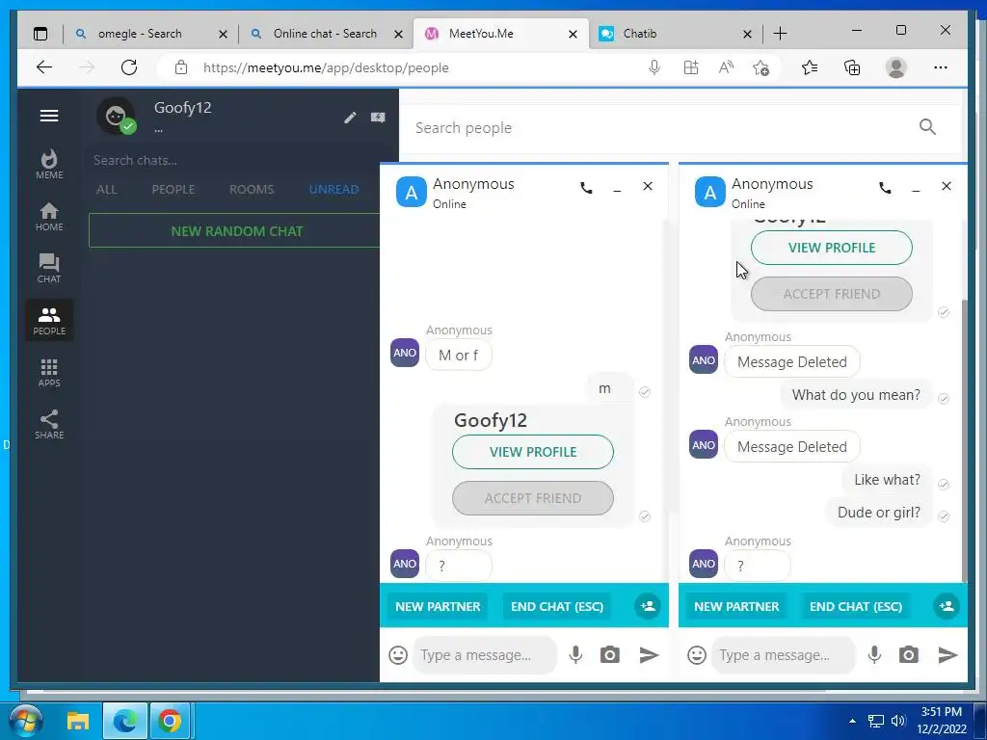Send message in left chat
The image size is (987, 740).
(x=649, y=655)
